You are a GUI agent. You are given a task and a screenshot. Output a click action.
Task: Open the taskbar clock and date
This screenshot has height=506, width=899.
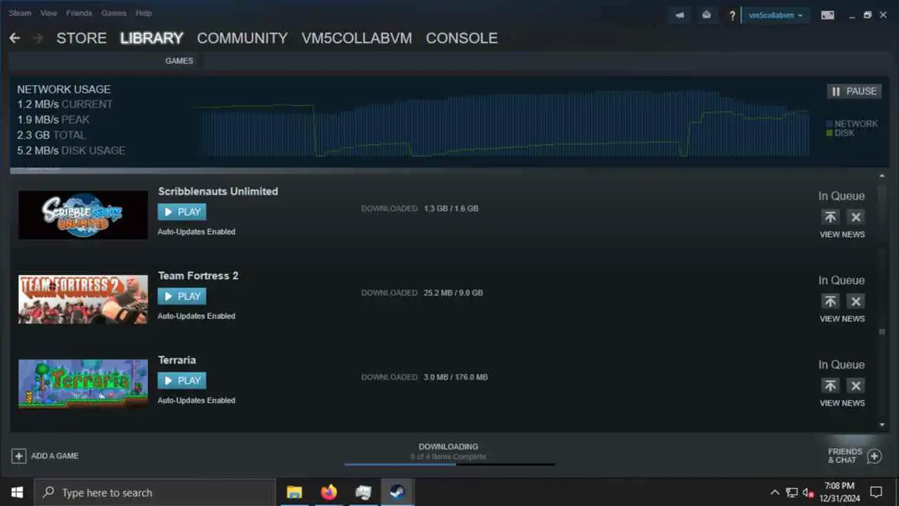tap(839, 492)
